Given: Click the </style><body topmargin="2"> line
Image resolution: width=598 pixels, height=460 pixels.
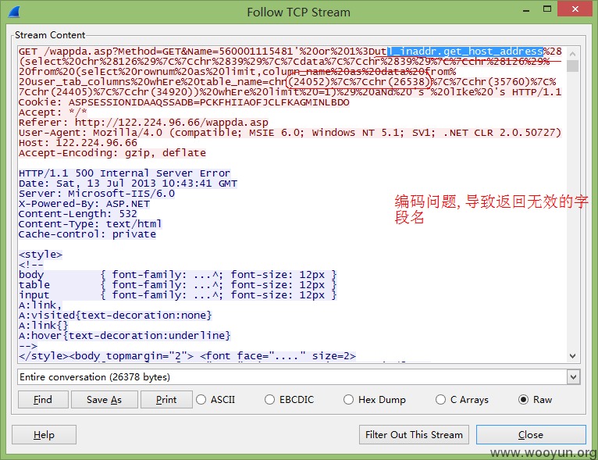Looking at the screenshot, I should (187, 356).
